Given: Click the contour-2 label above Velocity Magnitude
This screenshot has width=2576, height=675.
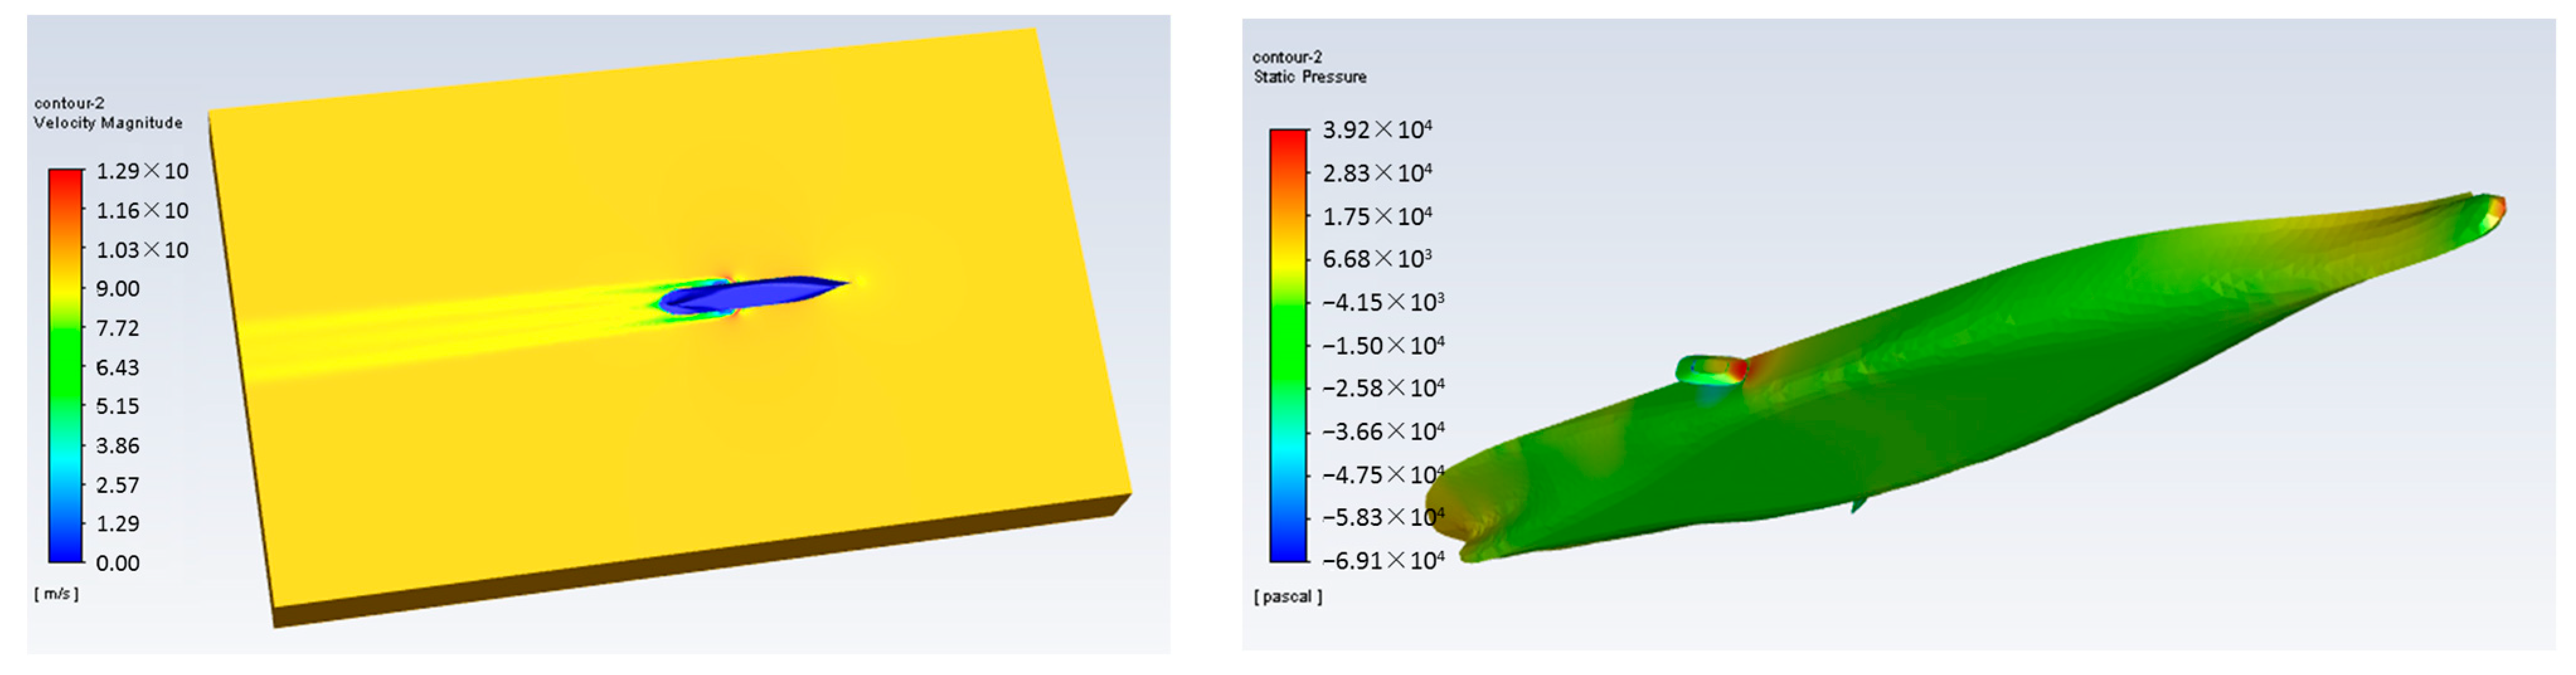Looking at the screenshot, I should click(69, 103).
